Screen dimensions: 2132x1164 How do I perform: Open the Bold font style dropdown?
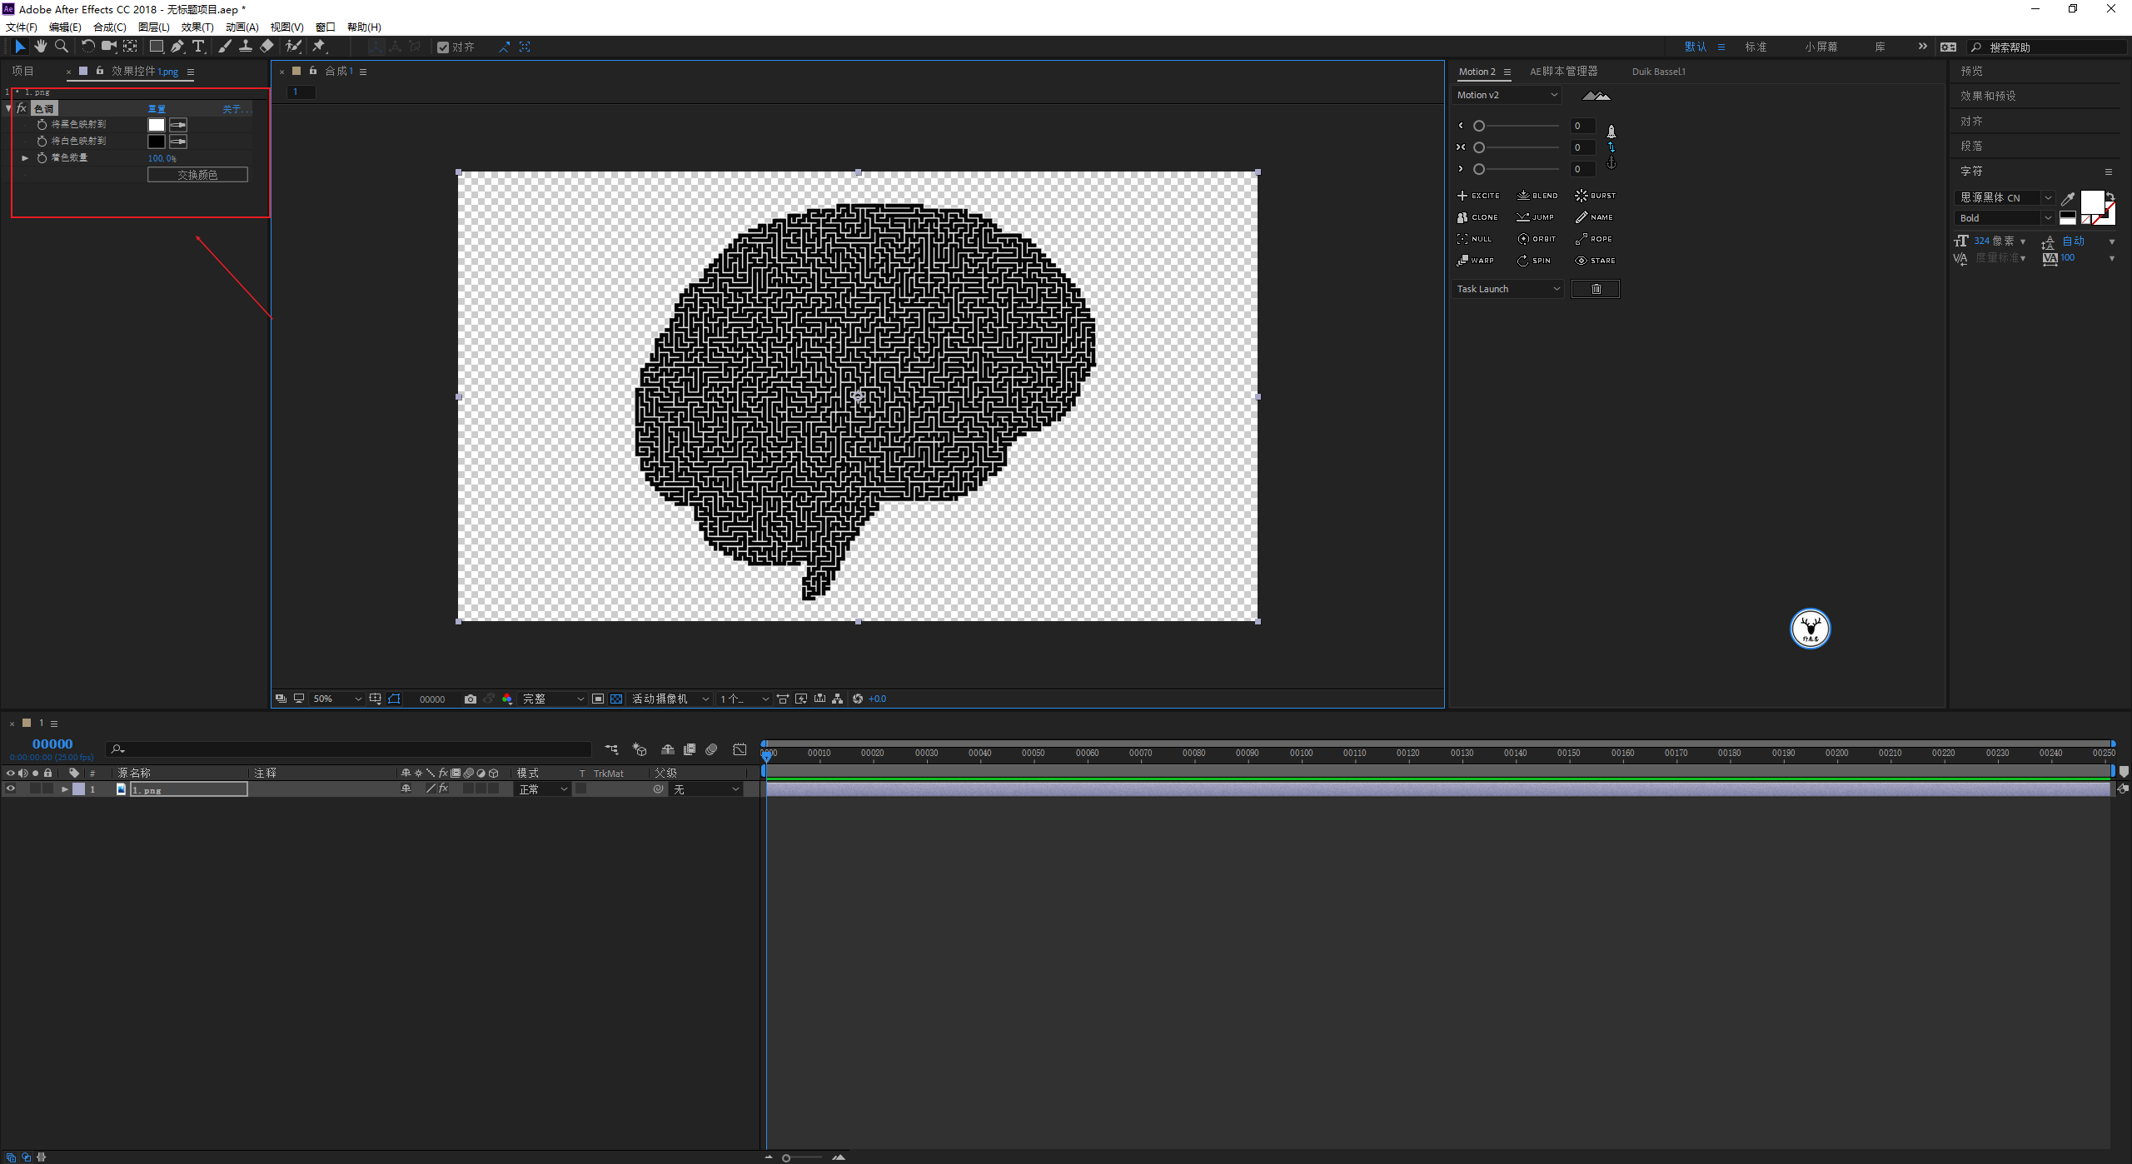(2005, 218)
